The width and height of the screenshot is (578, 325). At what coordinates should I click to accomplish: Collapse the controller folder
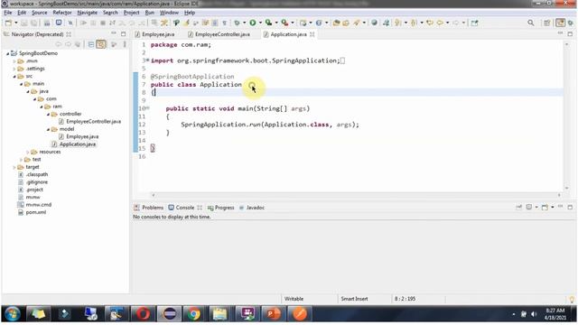[48, 115]
